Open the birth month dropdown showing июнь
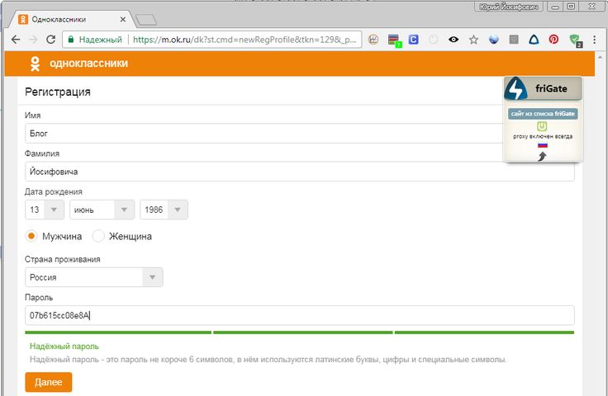 point(102,210)
